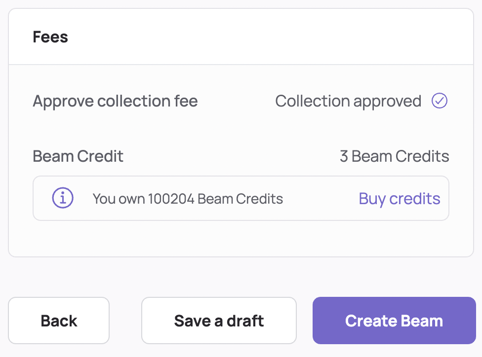482x357 pixels.
Task: Open the Buy credits link
Action: 400,199
